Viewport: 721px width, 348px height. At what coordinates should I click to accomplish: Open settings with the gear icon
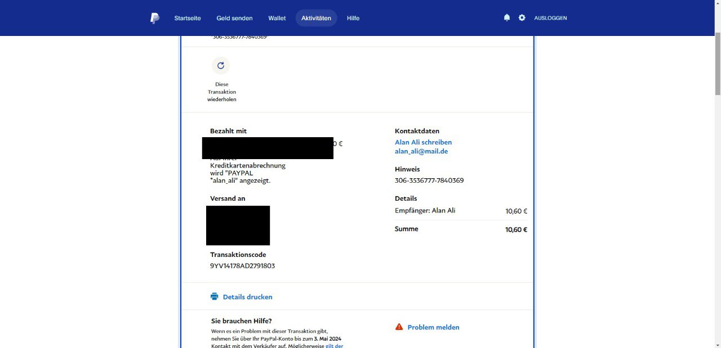(522, 18)
